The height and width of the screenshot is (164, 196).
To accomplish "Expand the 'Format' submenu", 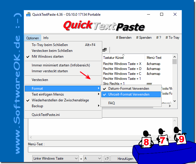I will point(63,89).
